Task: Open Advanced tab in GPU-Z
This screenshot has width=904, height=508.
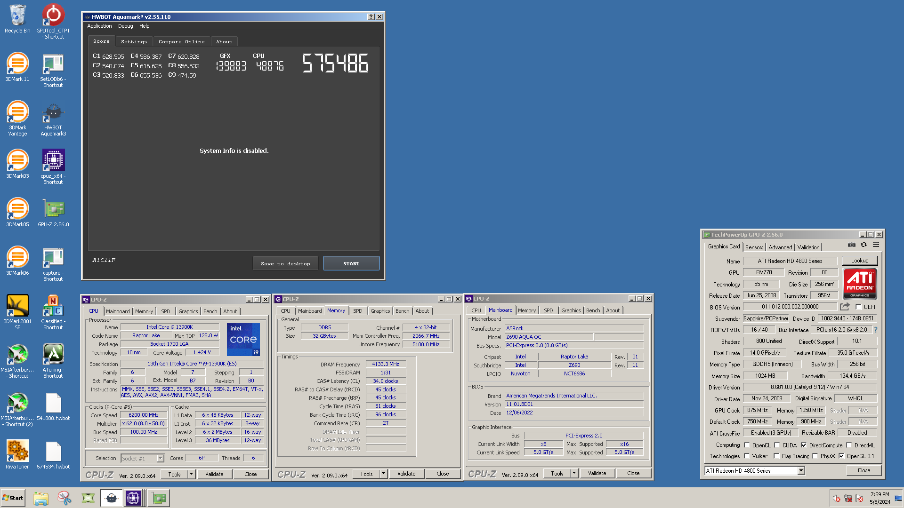Action: 780,247
